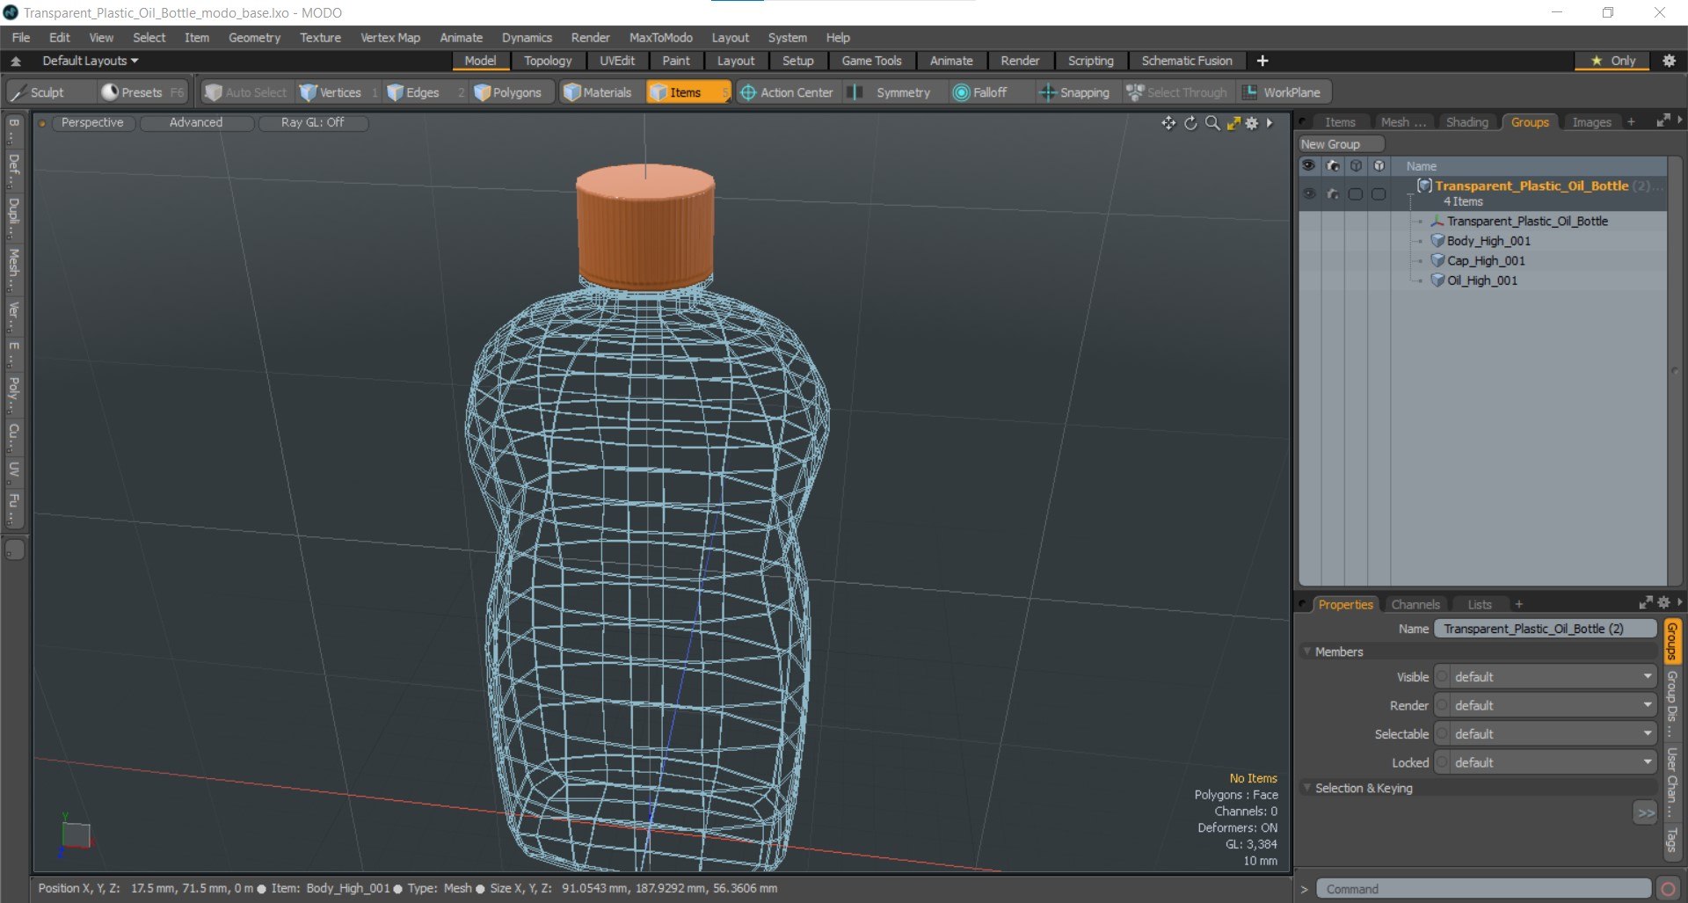Switch to Edges selection mode
This screenshot has height=903, width=1688.
click(414, 92)
